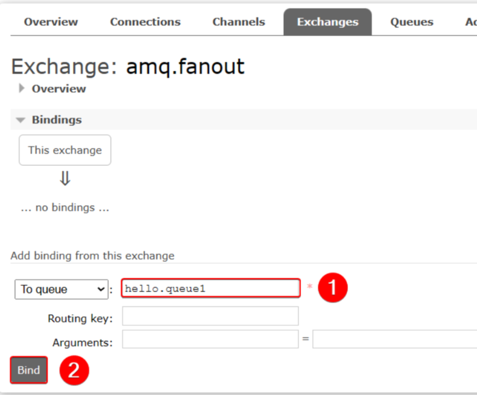The image size is (477, 395).
Task: Open the Queues tab
Action: pos(411,22)
